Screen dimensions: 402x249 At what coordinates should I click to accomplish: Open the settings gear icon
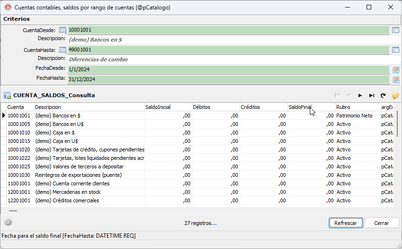pyautogui.click(x=8, y=223)
